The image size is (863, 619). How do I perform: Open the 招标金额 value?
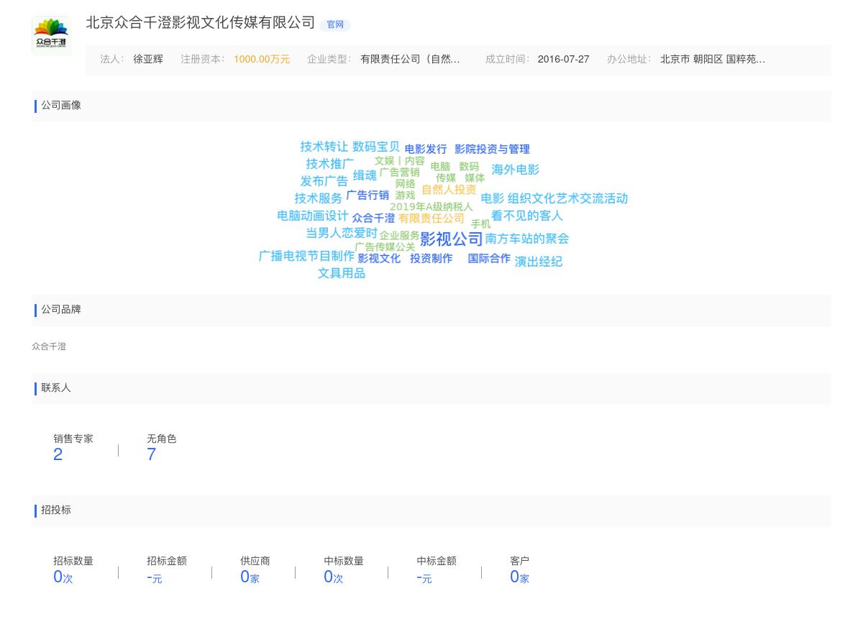tap(155, 577)
